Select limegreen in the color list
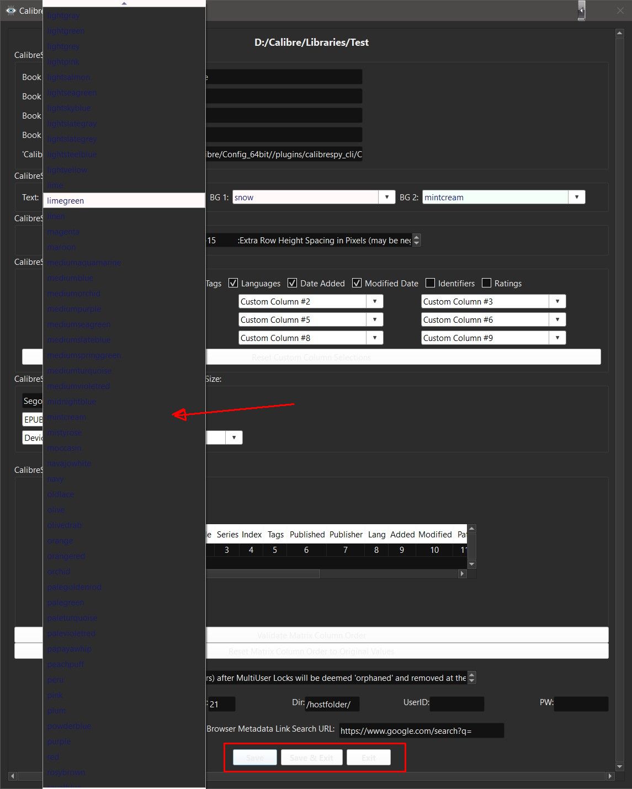632x789 pixels. 124,201
